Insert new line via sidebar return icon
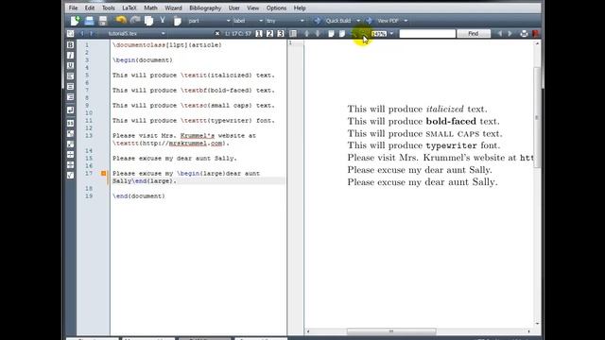Screen dimensions: 605x340 70,110
